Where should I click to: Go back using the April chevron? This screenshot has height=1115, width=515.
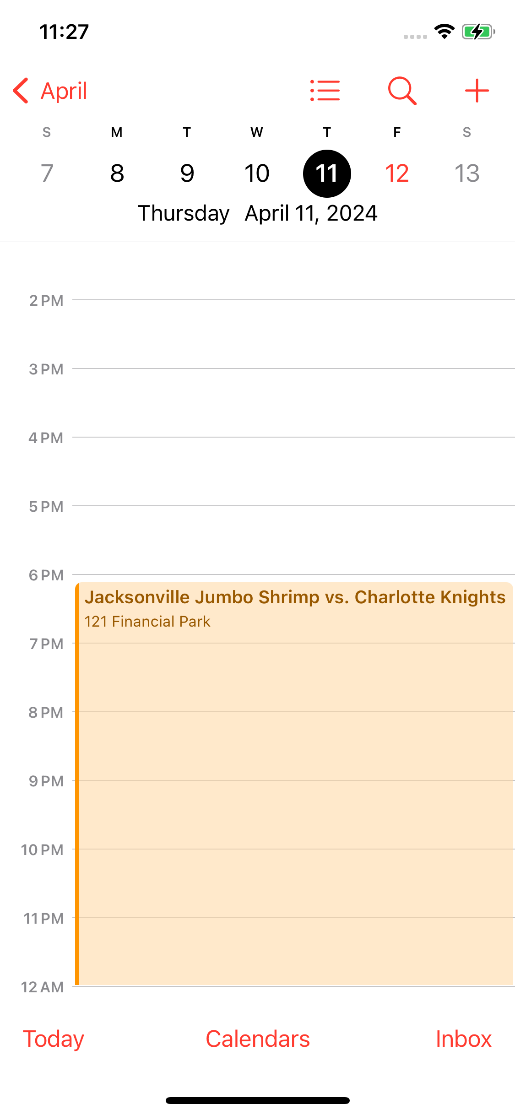tap(21, 91)
